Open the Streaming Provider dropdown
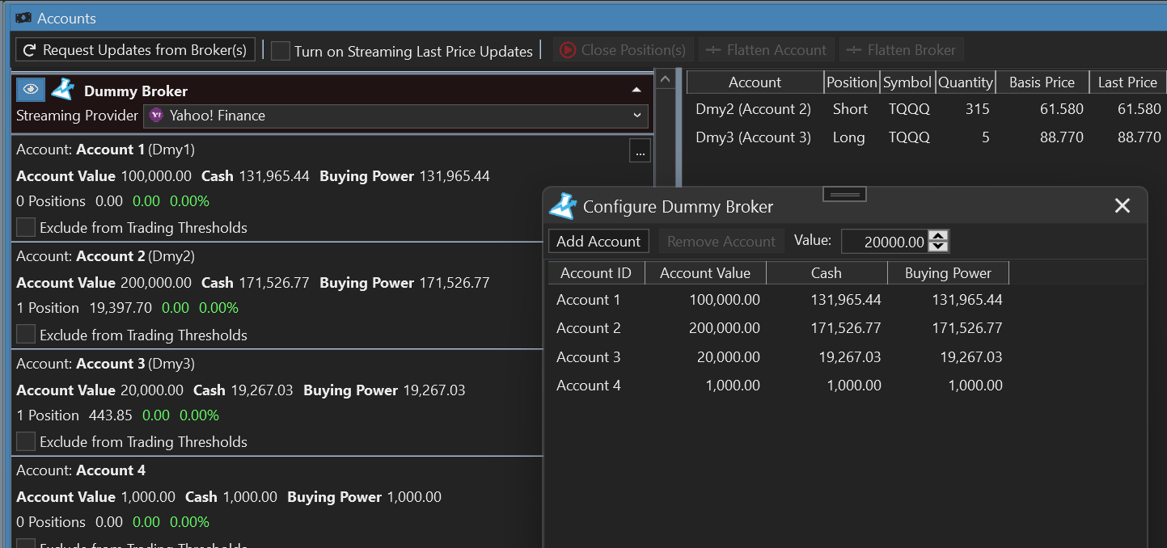This screenshot has width=1167, height=548. coord(395,116)
